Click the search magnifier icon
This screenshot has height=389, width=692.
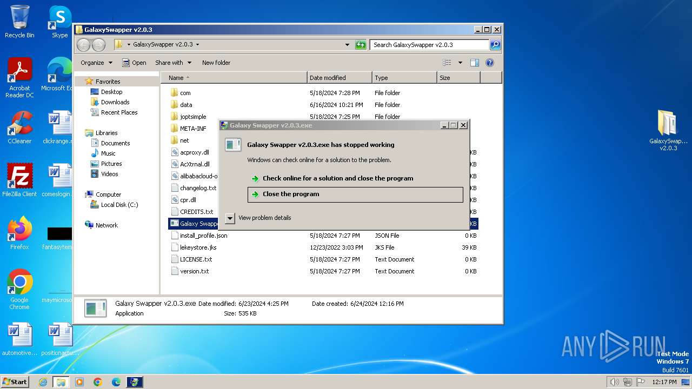[x=495, y=45]
